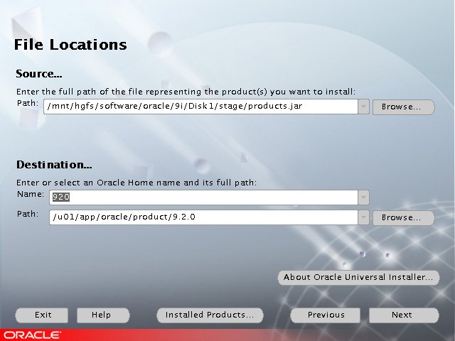Screen dimensions: 455x341
Task: Proceed with the Next button
Action: tap(402, 315)
